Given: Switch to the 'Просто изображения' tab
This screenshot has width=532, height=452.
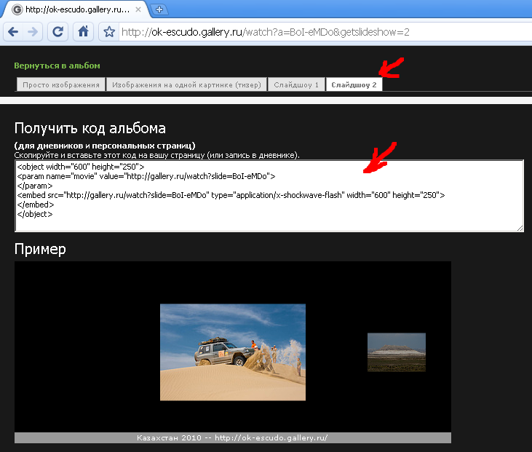Looking at the screenshot, I should [x=60, y=85].
